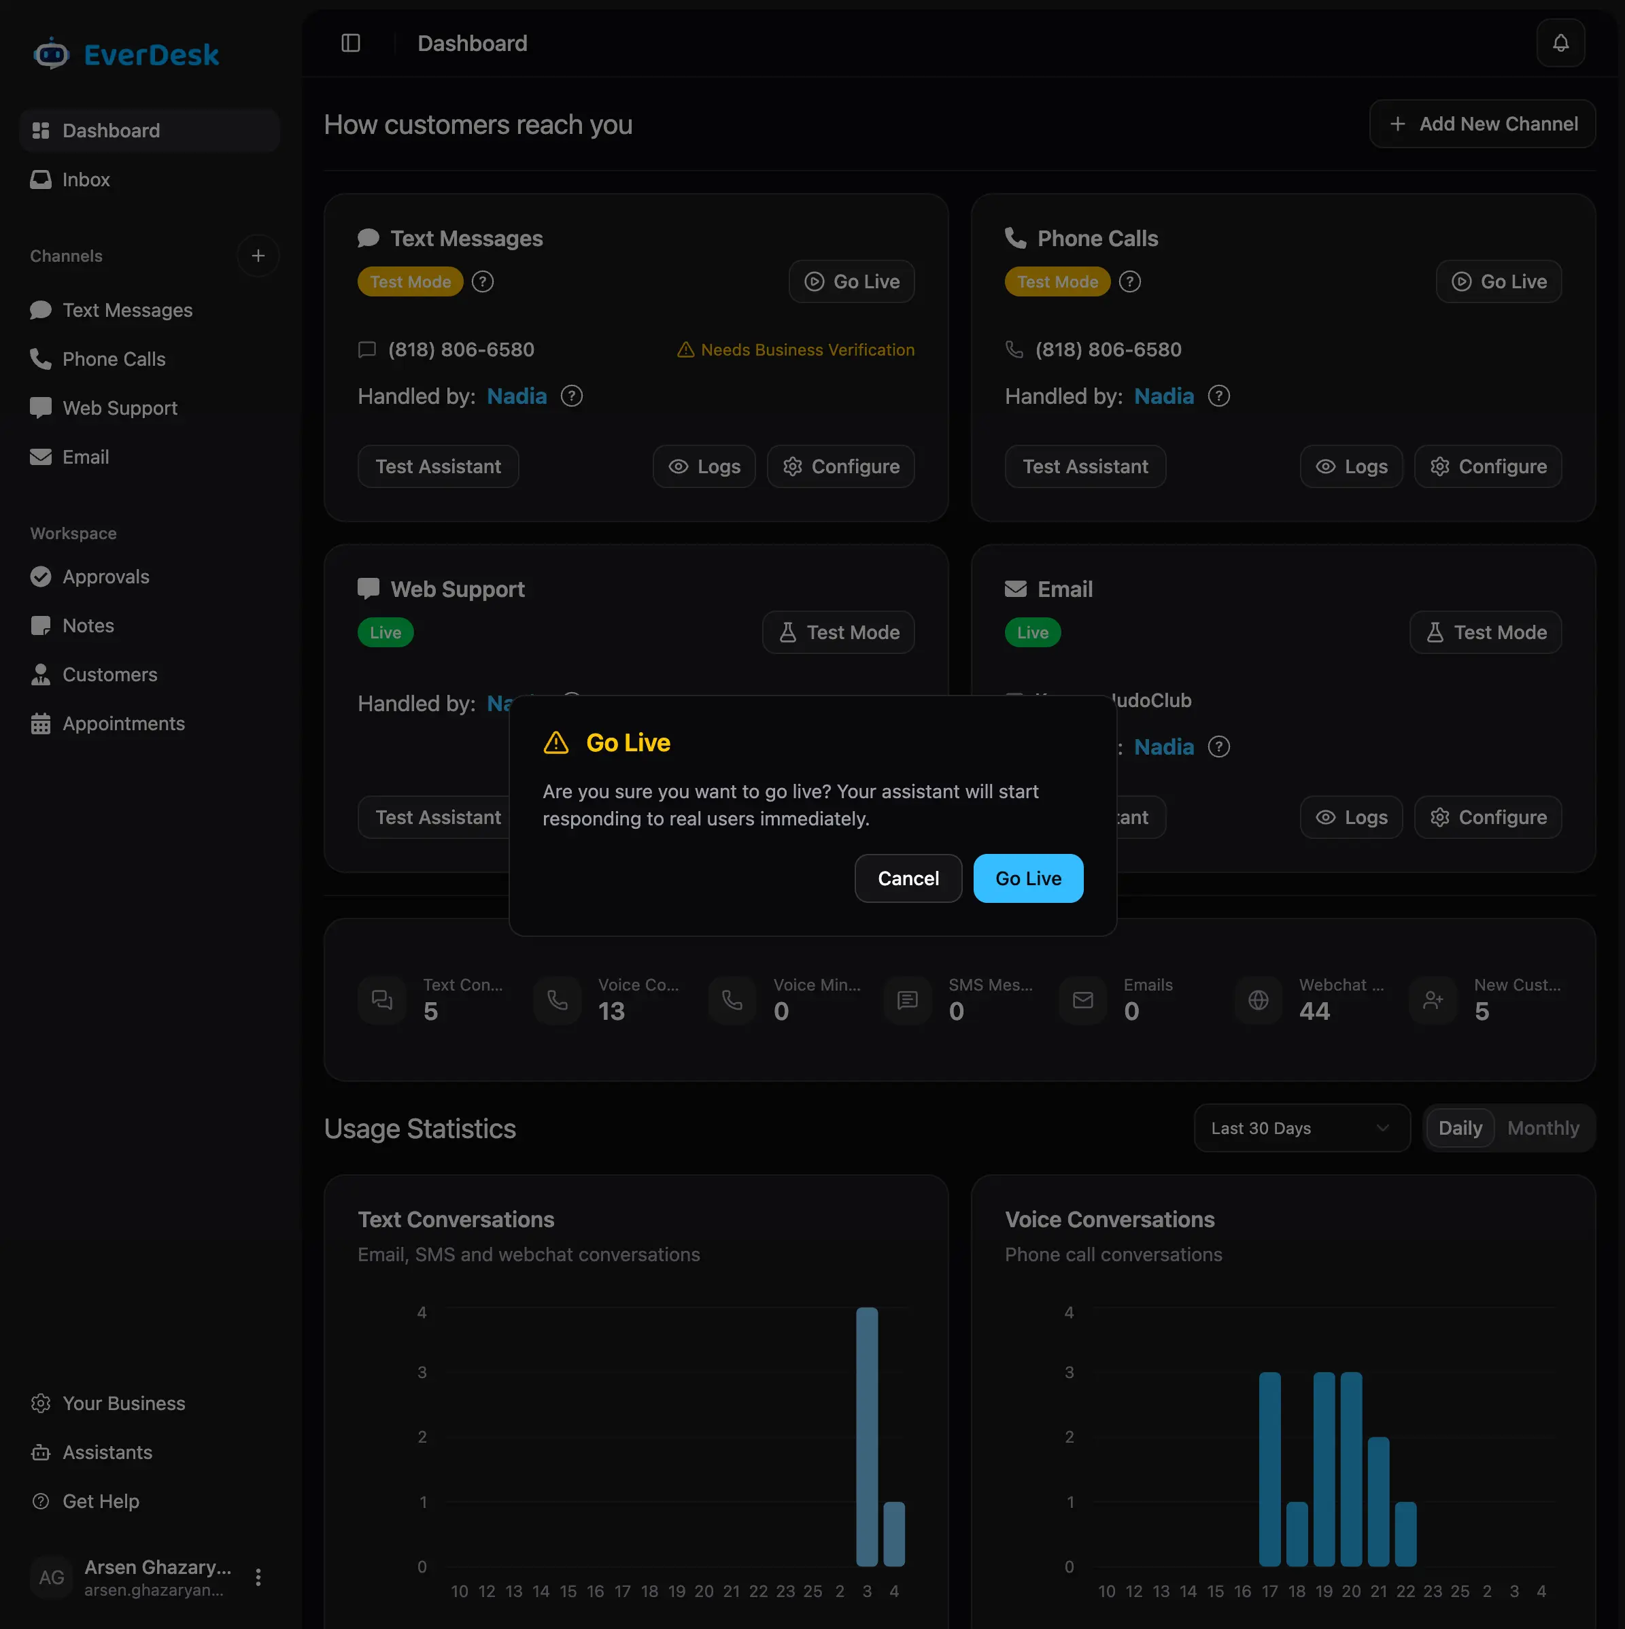
Task: Open Logs for Phone Calls channel
Action: click(1351, 466)
